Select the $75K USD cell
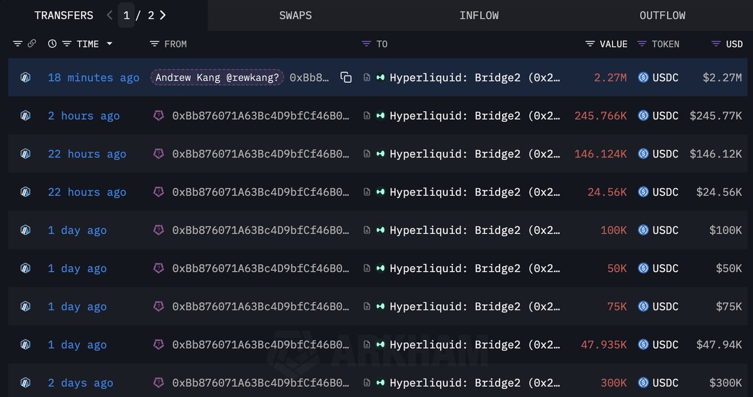 (729, 307)
